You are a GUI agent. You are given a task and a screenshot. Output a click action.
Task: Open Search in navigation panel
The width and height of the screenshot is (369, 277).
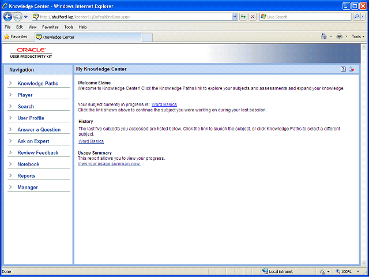(26, 106)
